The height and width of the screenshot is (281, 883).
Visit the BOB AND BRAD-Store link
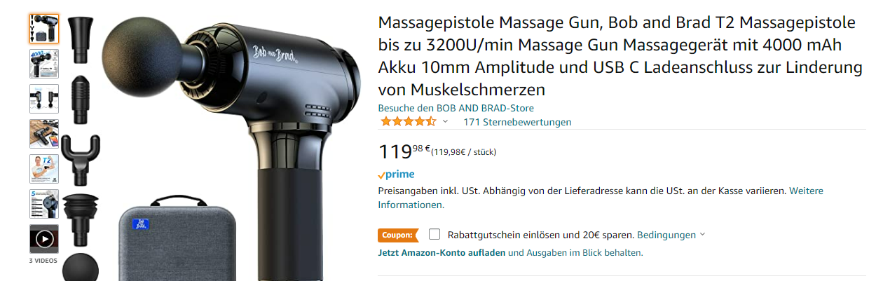(x=456, y=108)
